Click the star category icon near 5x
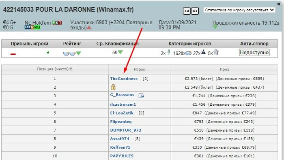Screen dimensions: 284x160 pos(216,52)
